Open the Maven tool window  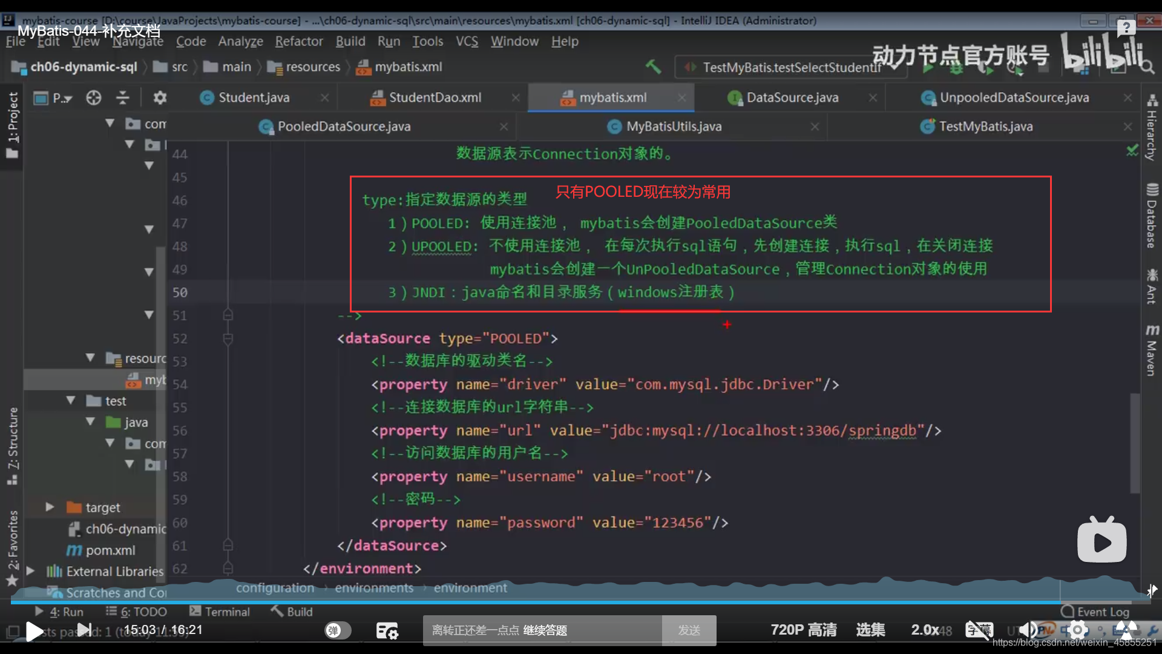pos(1151,350)
